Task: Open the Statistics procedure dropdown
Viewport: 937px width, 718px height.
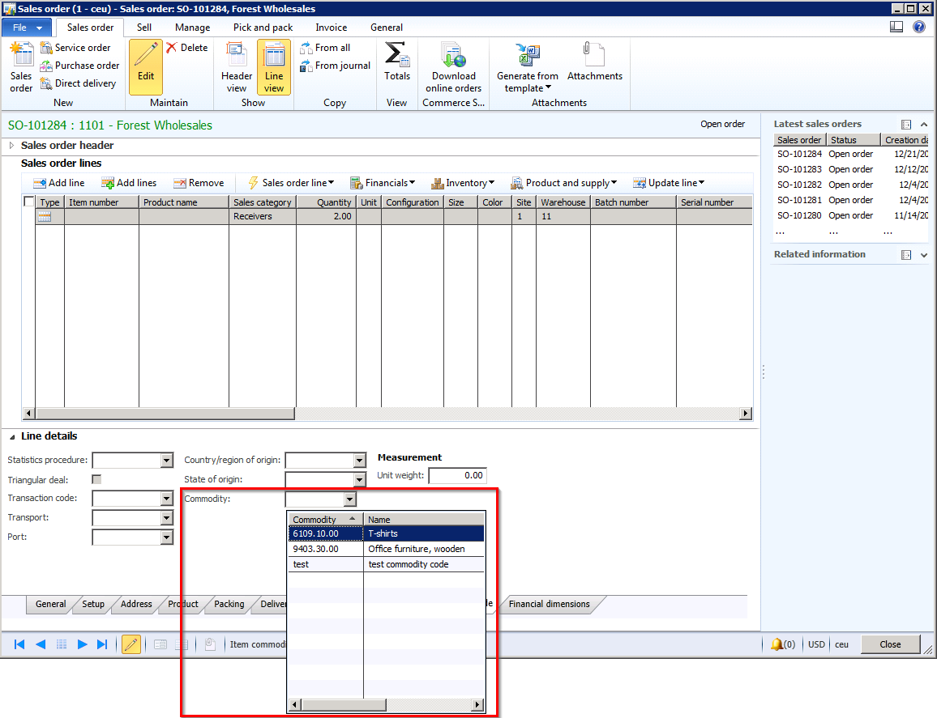Action: tap(167, 461)
